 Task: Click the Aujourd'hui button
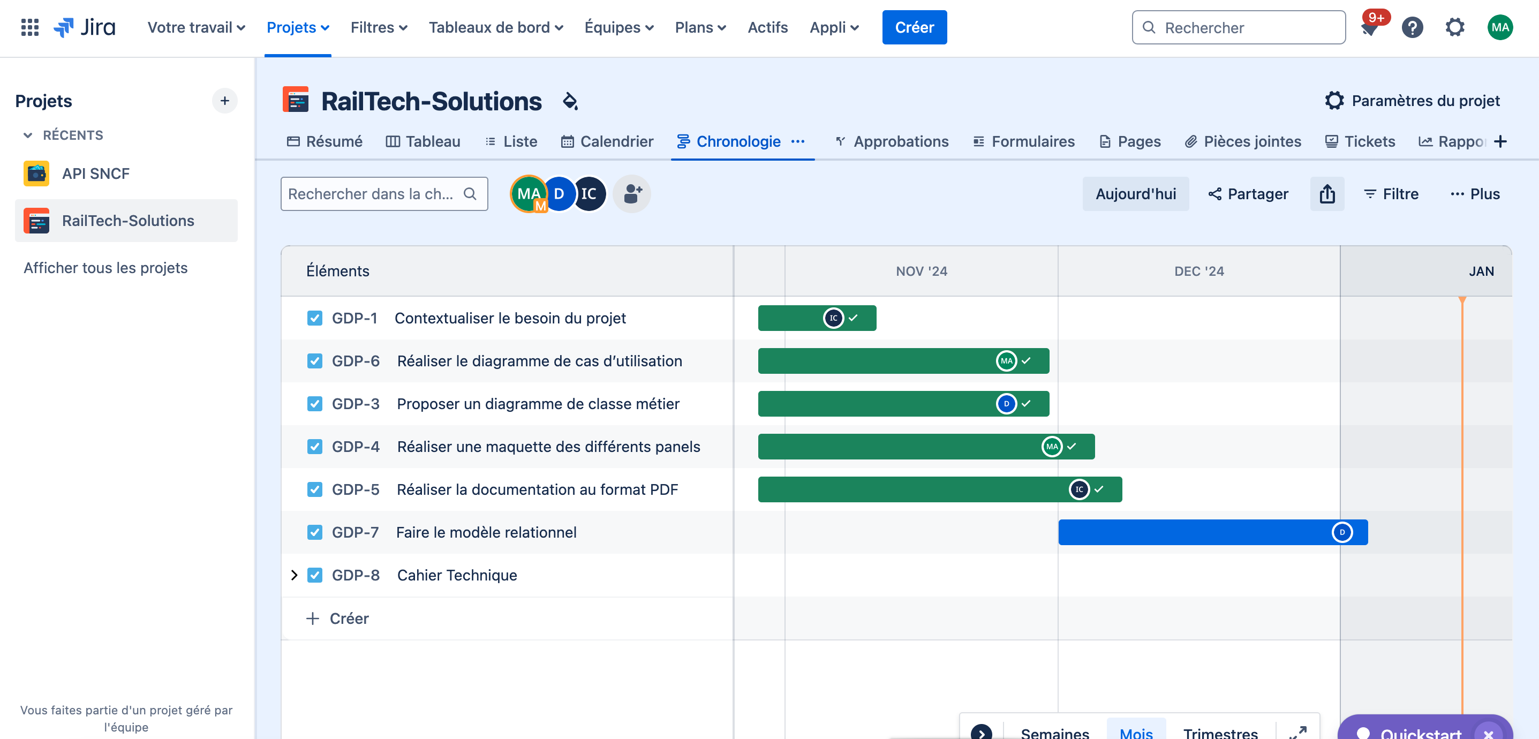point(1135,193)
